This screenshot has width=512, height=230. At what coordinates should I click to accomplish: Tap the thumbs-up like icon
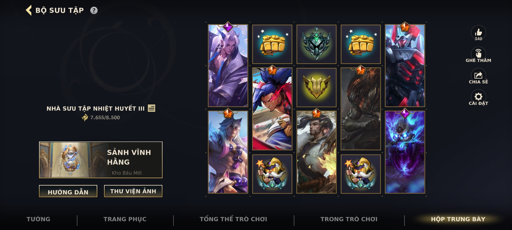[478, 32]
